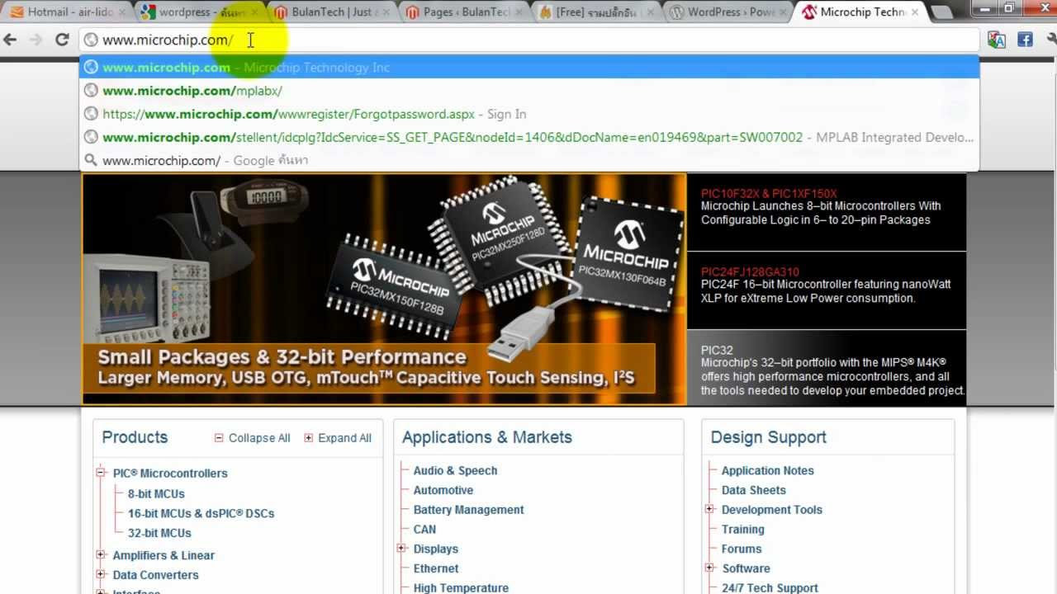This screenshot has height=594, width=1057.
Task: Expand the Software node
Action: (x=710, y=568)
